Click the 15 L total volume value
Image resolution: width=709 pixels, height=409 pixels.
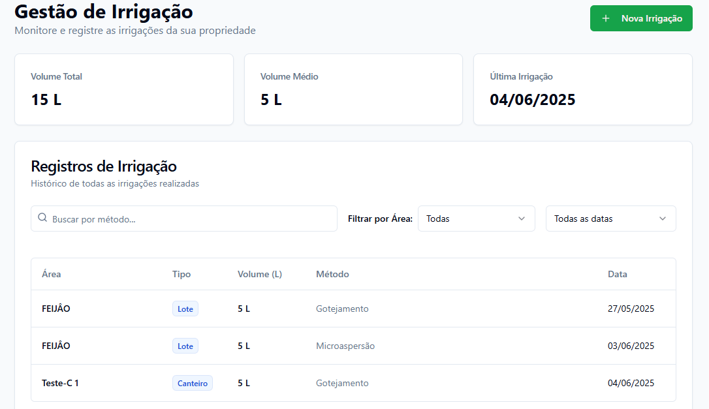click(46, 100)
